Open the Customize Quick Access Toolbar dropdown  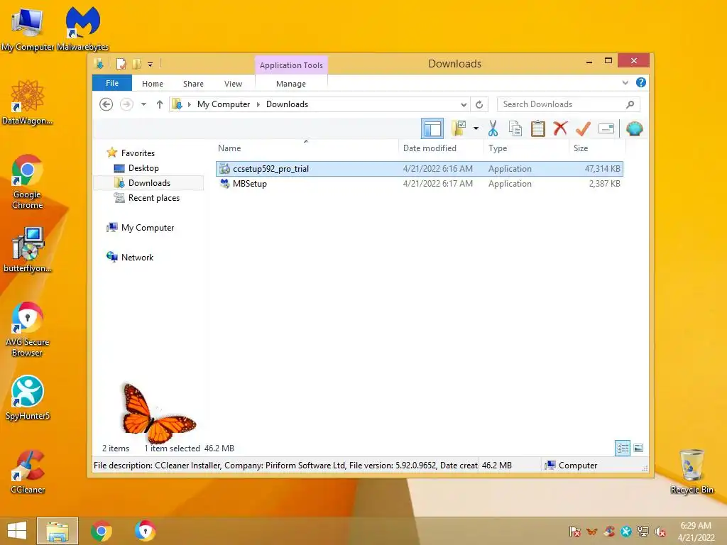tap(151, 65)
